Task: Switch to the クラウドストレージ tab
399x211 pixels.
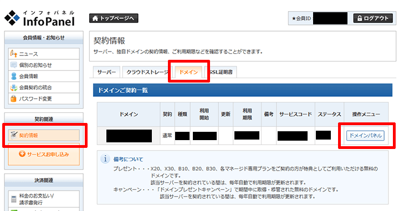Action: point(147,72)
